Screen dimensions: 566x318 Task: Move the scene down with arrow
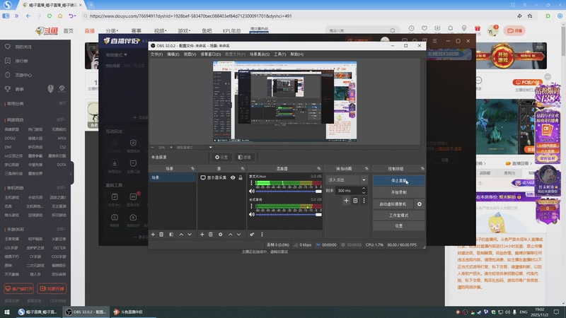click(x=190, y=235)
